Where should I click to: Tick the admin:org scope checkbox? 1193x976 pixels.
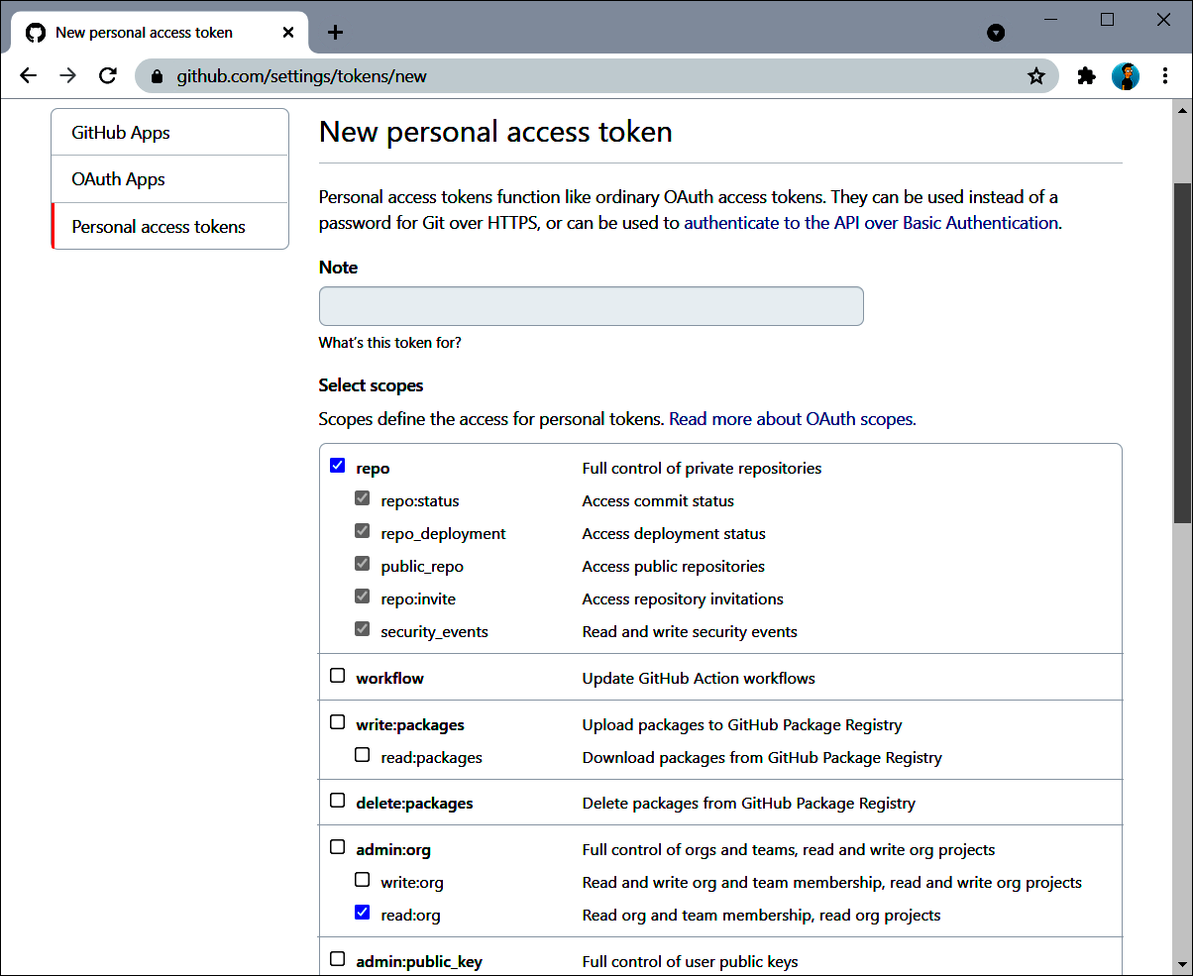click(338, 847)
